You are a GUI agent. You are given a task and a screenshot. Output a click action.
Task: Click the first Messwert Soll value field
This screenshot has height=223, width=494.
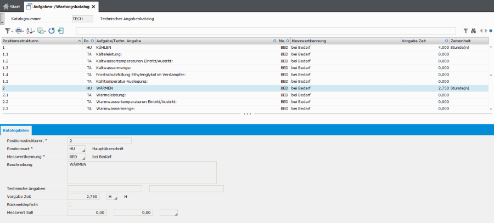(x=87, y=213)
